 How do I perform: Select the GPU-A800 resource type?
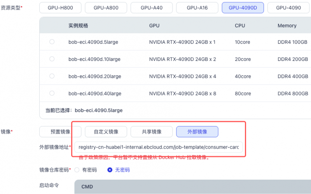coord(106,7)
